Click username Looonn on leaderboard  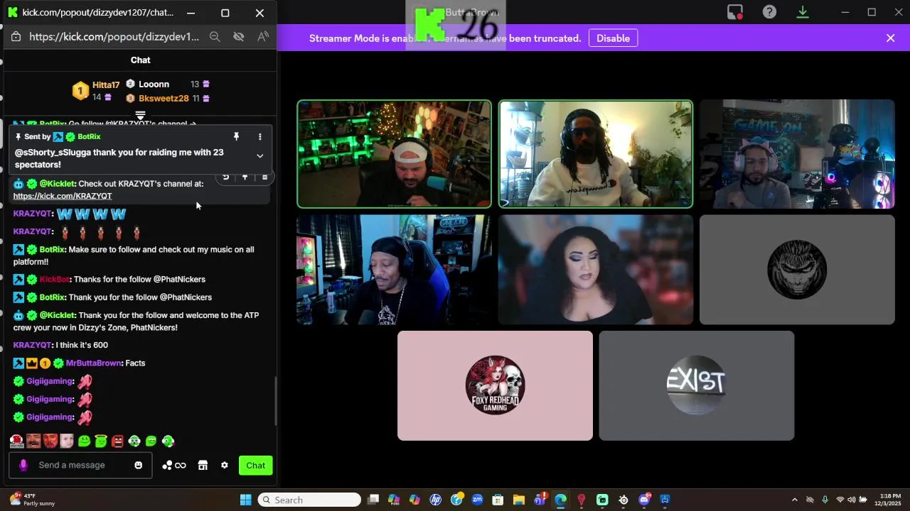tap(154, 84)
